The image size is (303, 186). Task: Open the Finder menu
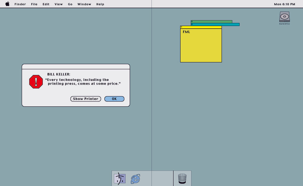coord(20,4)
